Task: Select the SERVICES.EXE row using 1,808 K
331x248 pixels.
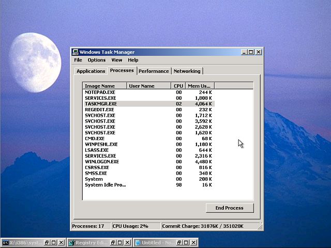Action: (149, 98)
